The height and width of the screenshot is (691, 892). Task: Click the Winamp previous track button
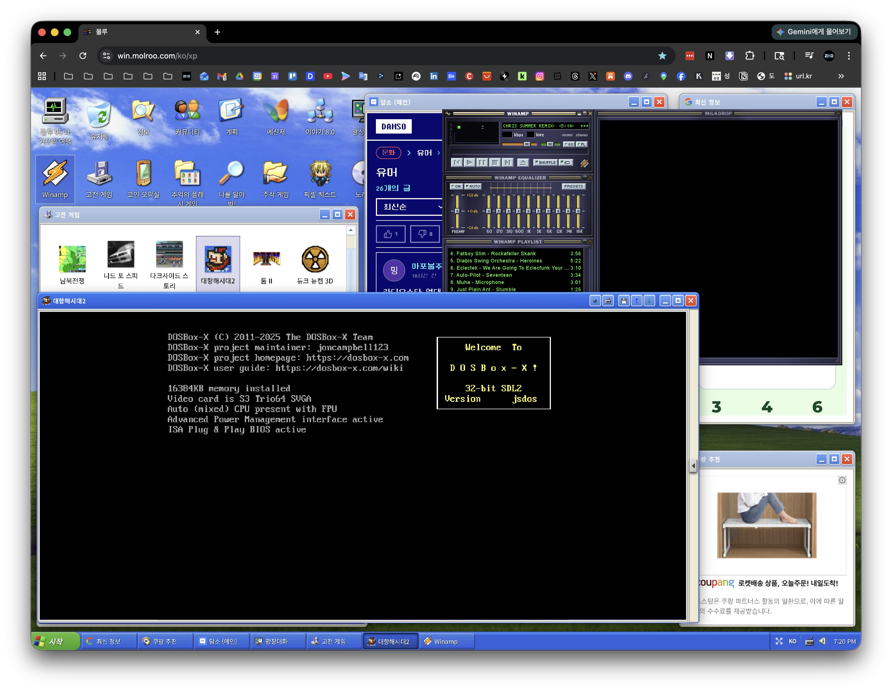click(x=457, y=163)
